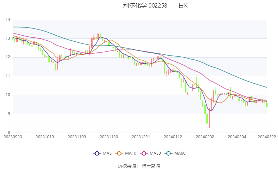Click the 20240202 date axis label
The image size is (278, 169).
click(205, 137)
